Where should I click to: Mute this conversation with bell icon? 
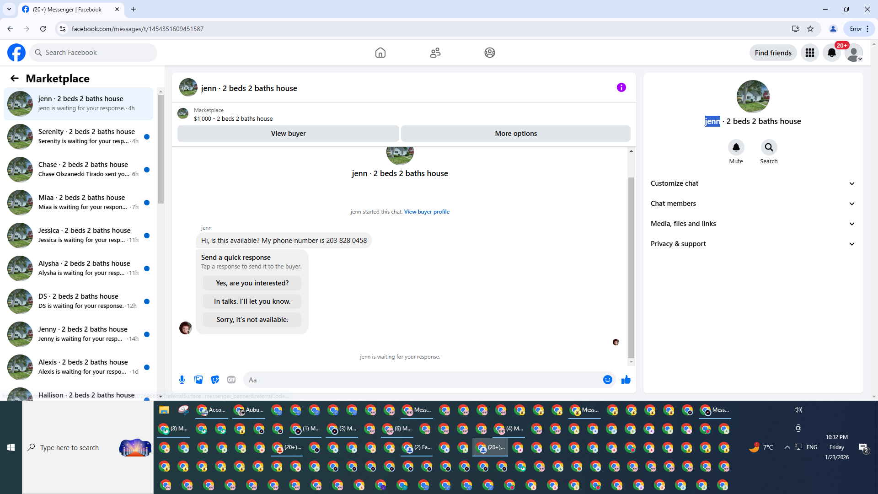[736, 147]
